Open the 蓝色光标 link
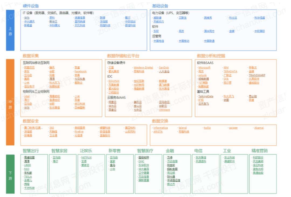The image size is (291, 197). [x=258, y=169]
